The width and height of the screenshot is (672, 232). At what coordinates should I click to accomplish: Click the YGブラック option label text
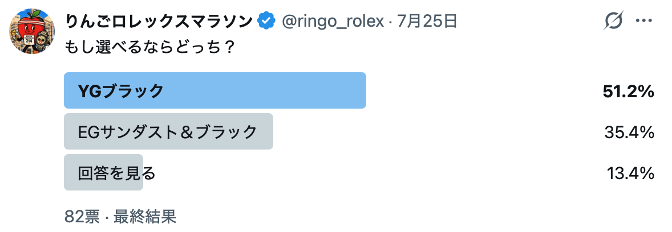click(x=121, y=91)
